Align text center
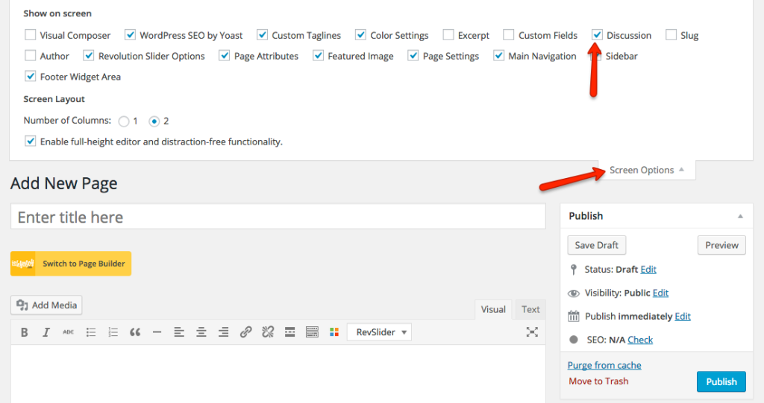The width and height of the screenshot is (764, 403). [201, 332]
